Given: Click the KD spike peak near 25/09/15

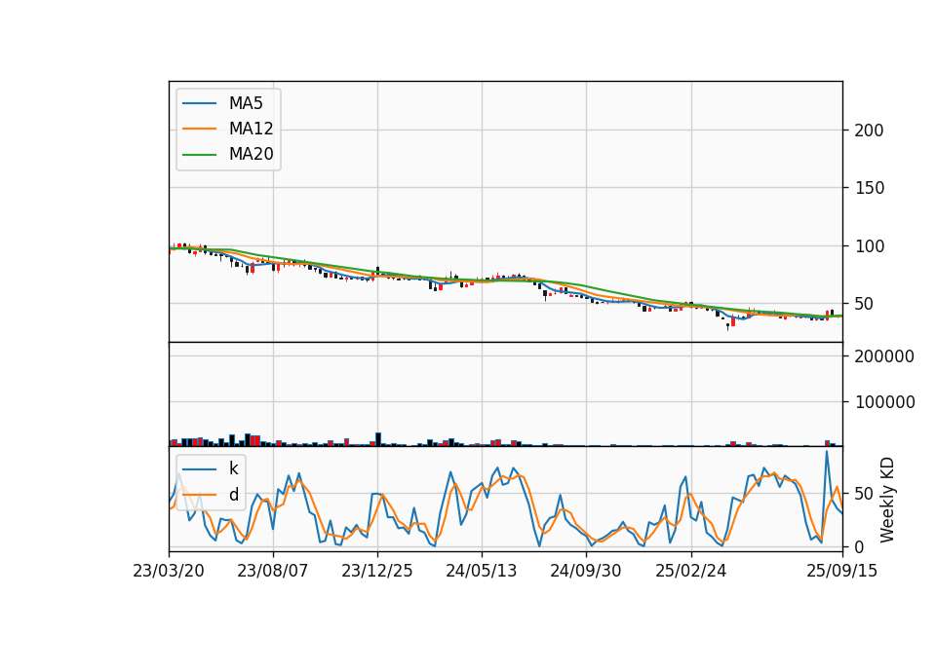Looking at the screenshot, I should tap(827, 451).
